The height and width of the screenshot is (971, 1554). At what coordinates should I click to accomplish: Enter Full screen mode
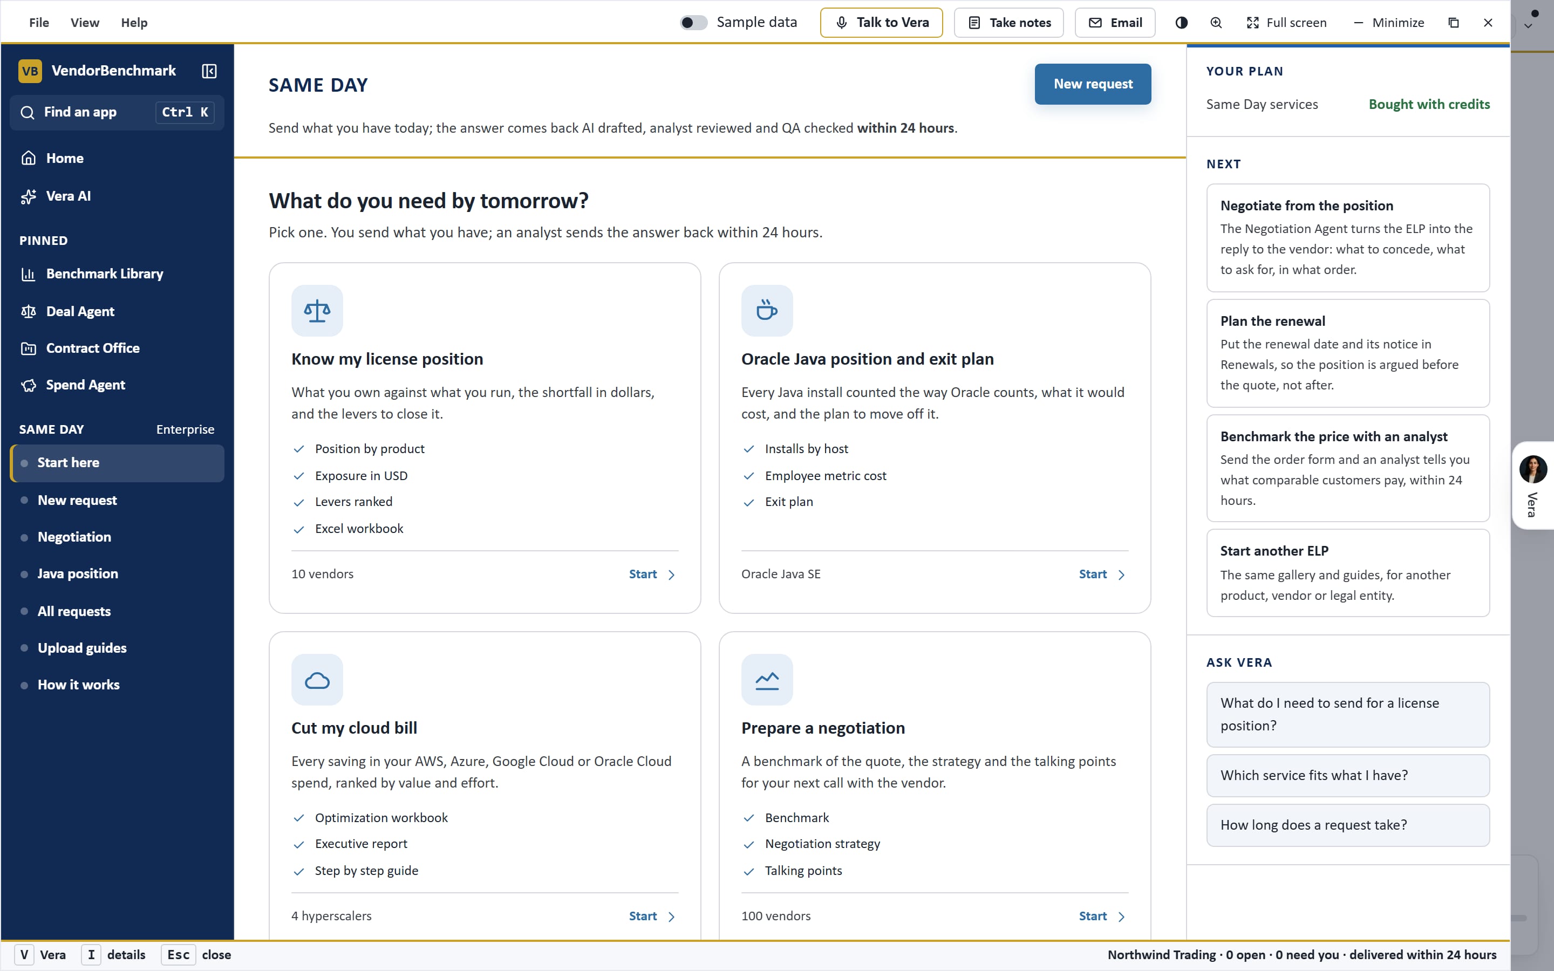pos(1286,23)
